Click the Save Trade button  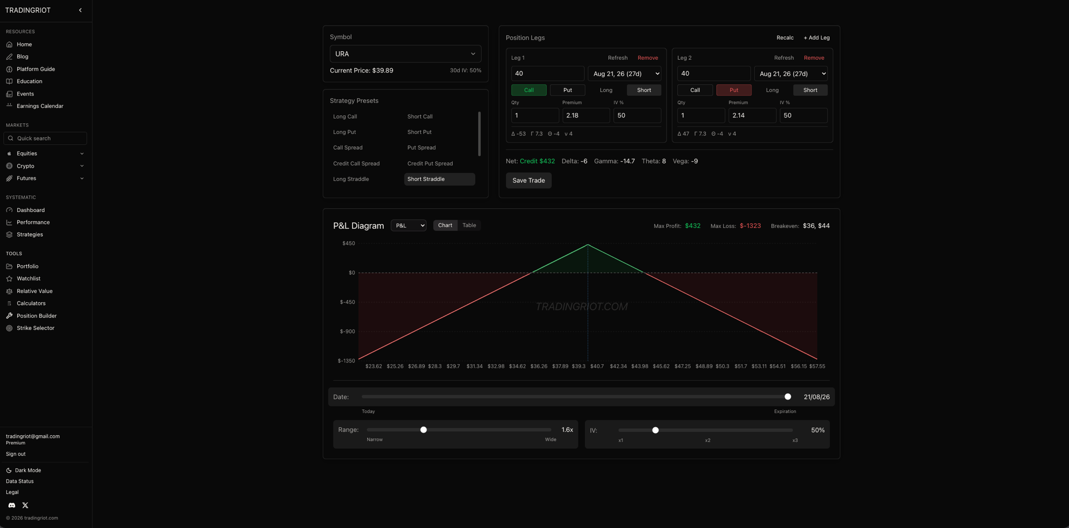(x=528, y=180)
